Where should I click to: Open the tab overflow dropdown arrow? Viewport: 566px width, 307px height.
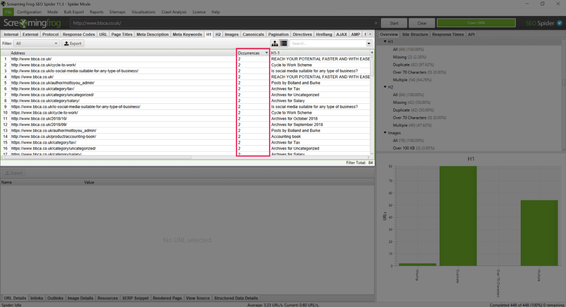tap(370, 34)
